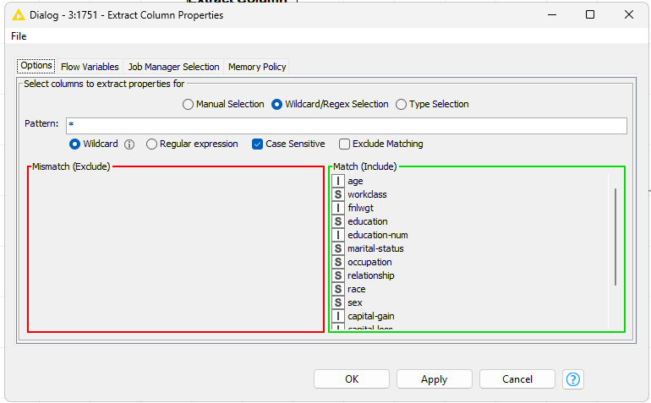Open the Job Manager Selection tab

click(173, 67)
